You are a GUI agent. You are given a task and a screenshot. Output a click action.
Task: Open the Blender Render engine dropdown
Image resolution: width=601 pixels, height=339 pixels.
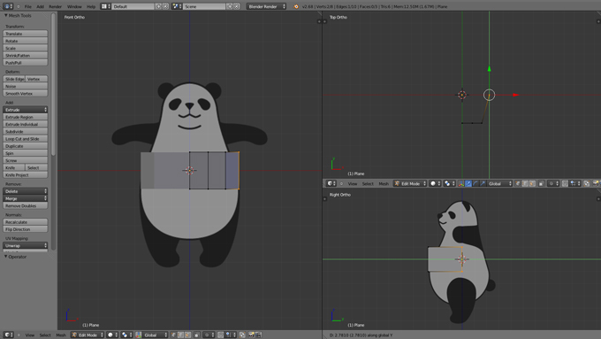[266, 6]
